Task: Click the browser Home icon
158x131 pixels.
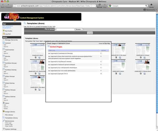Action: pos(151,5)
